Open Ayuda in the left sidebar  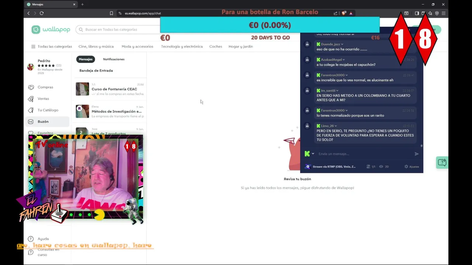click(43, 239)
